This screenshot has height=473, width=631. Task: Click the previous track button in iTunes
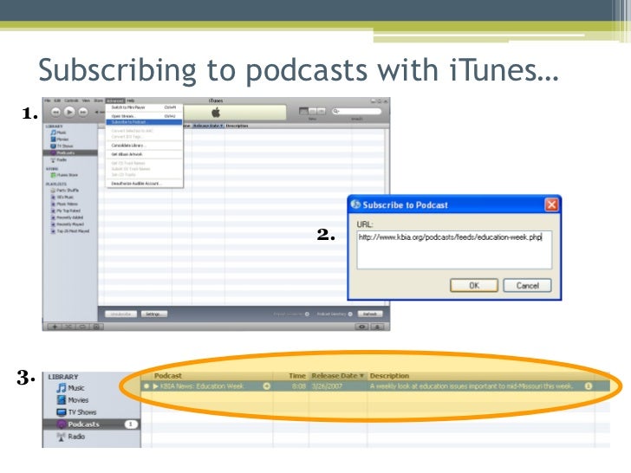tap(56, 113)
